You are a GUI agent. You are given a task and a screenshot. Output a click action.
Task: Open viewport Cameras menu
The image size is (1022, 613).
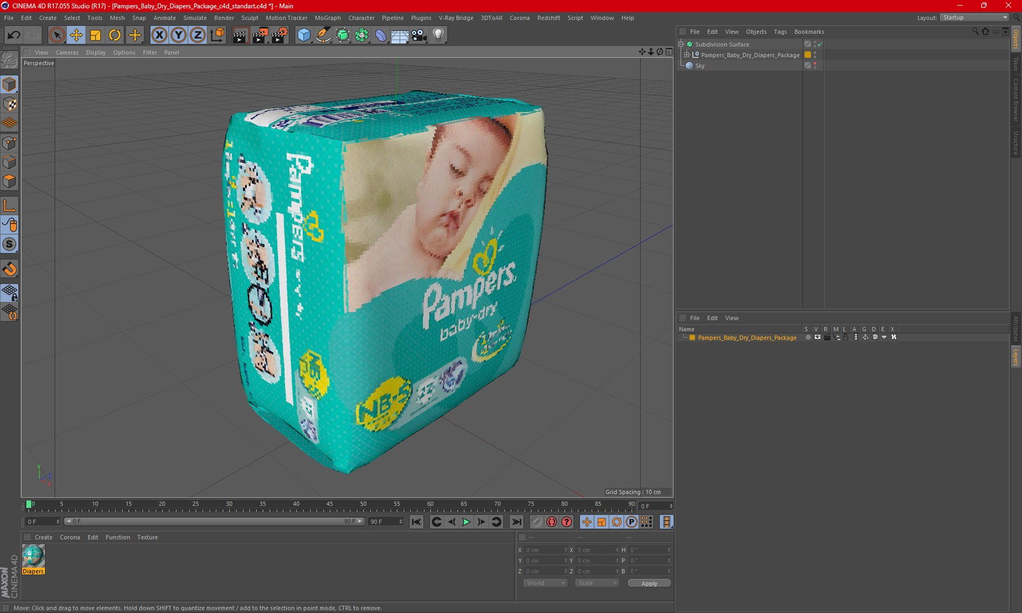67,52
